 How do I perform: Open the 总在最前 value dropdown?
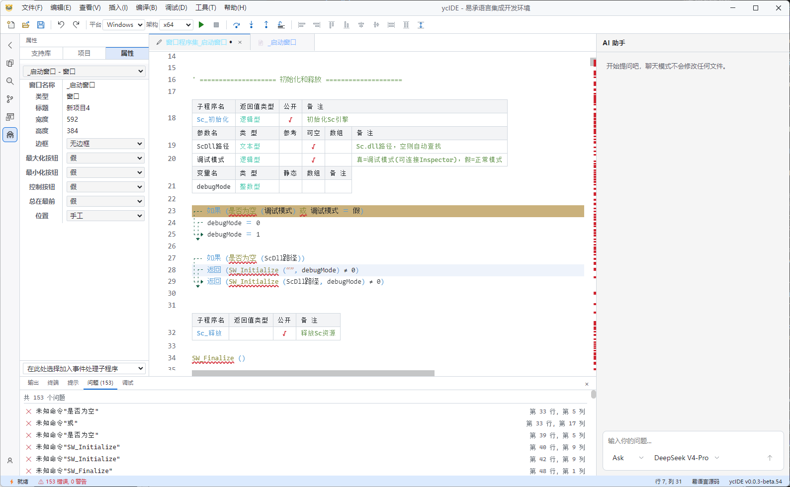coord(105,201)
